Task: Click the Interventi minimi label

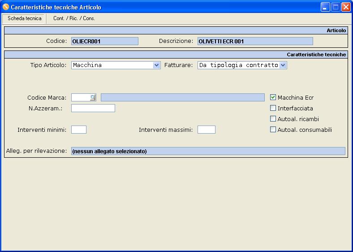Action: click(42, 130)
